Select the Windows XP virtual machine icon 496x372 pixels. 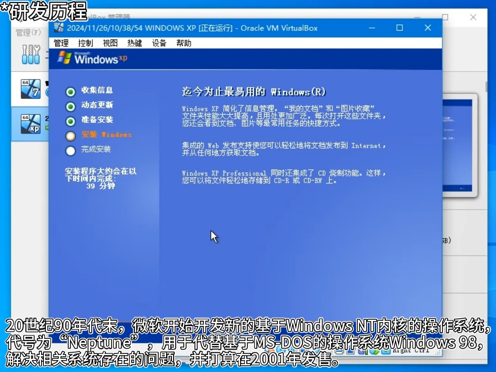31,124
